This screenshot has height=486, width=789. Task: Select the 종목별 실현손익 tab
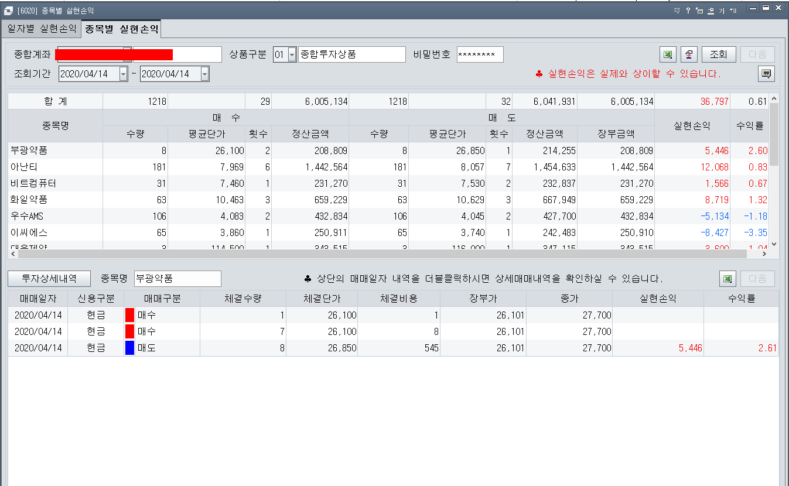(121, 29)
